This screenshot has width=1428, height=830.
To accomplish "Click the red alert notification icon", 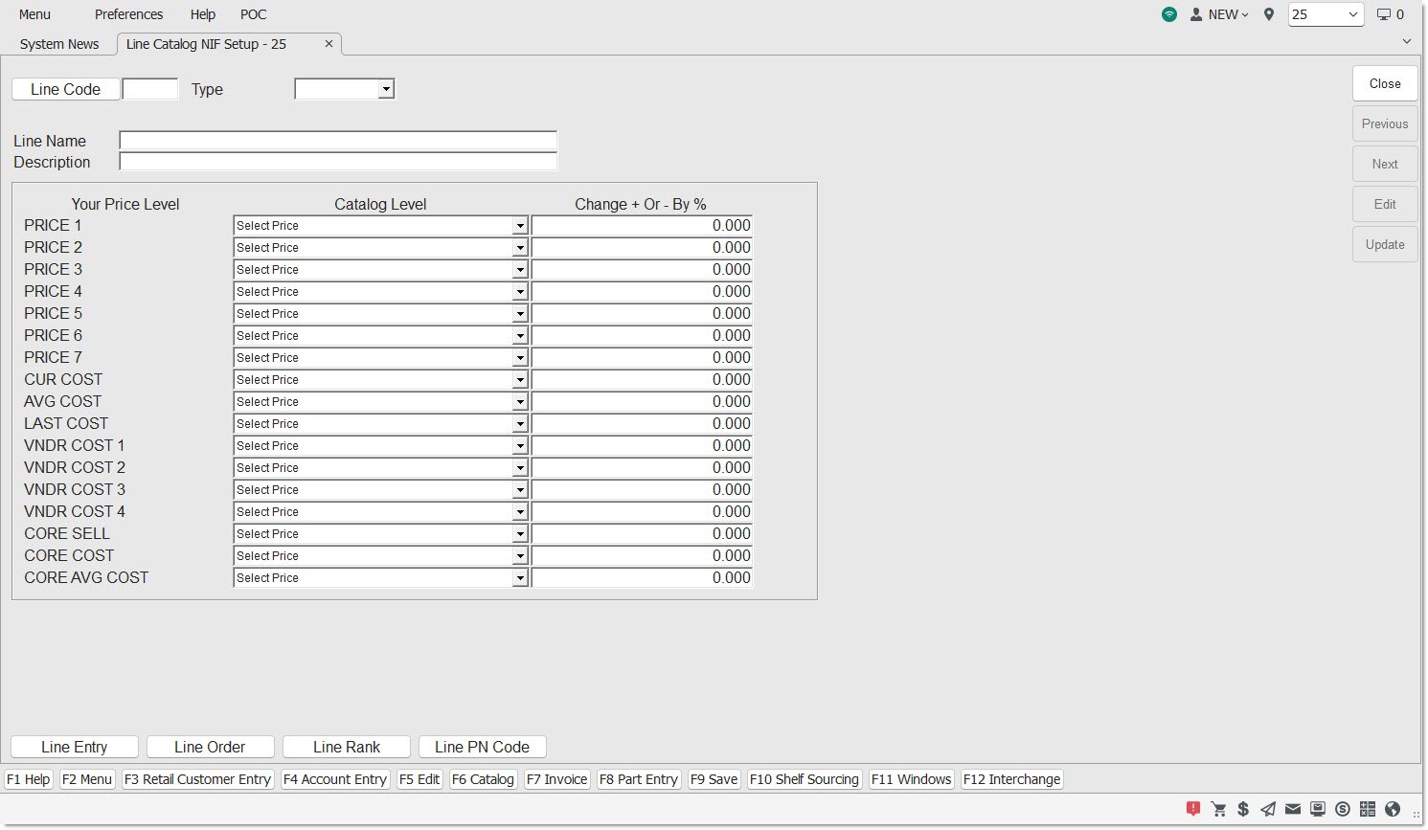I will pyautogui.click(x=1193, y=809).
